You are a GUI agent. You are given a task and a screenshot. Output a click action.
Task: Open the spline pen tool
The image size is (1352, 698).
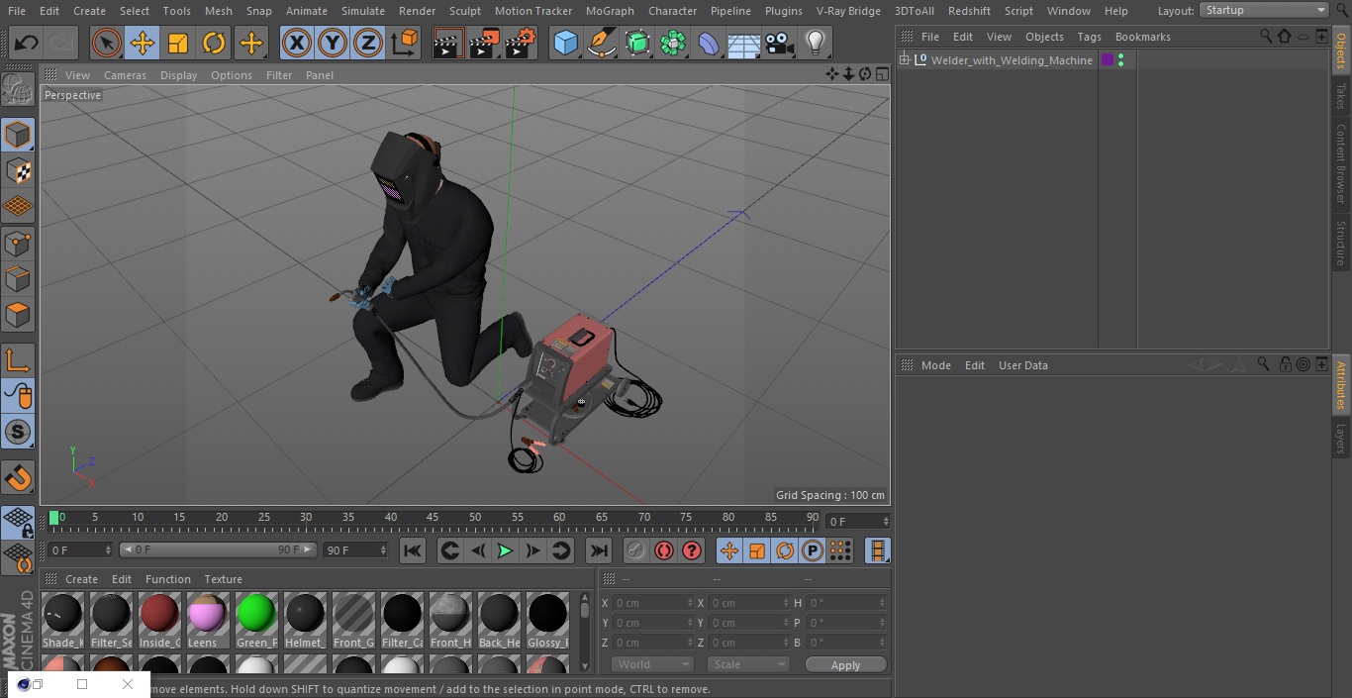pyautogui.click(x=601, y=43)
